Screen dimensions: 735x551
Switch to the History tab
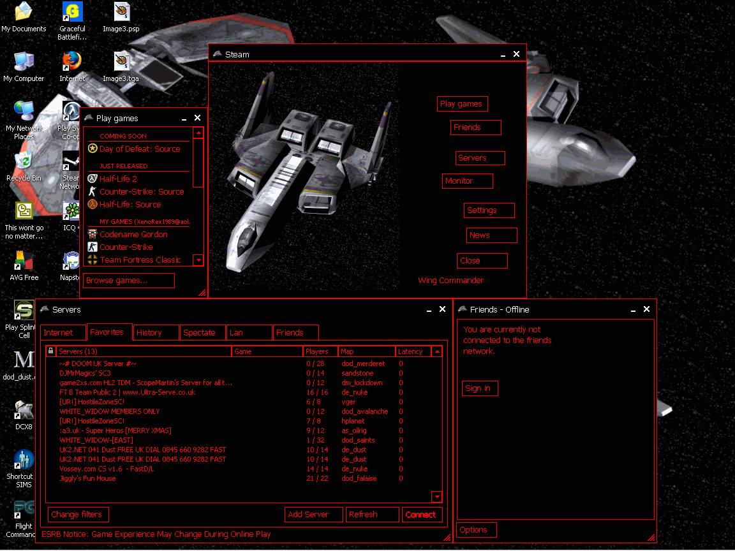[x=156, y=333]
